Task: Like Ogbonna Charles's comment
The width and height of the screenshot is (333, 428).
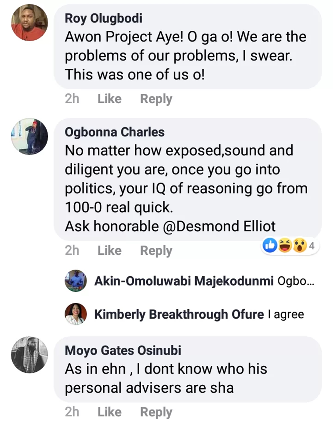Action: coord(109,251)
